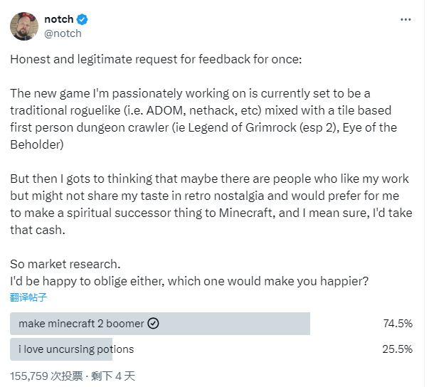The image size is (429, 387).
Task: Click the 剩下 4 天 remaining time
Action: pyautogui.click(x=112, y=374)
